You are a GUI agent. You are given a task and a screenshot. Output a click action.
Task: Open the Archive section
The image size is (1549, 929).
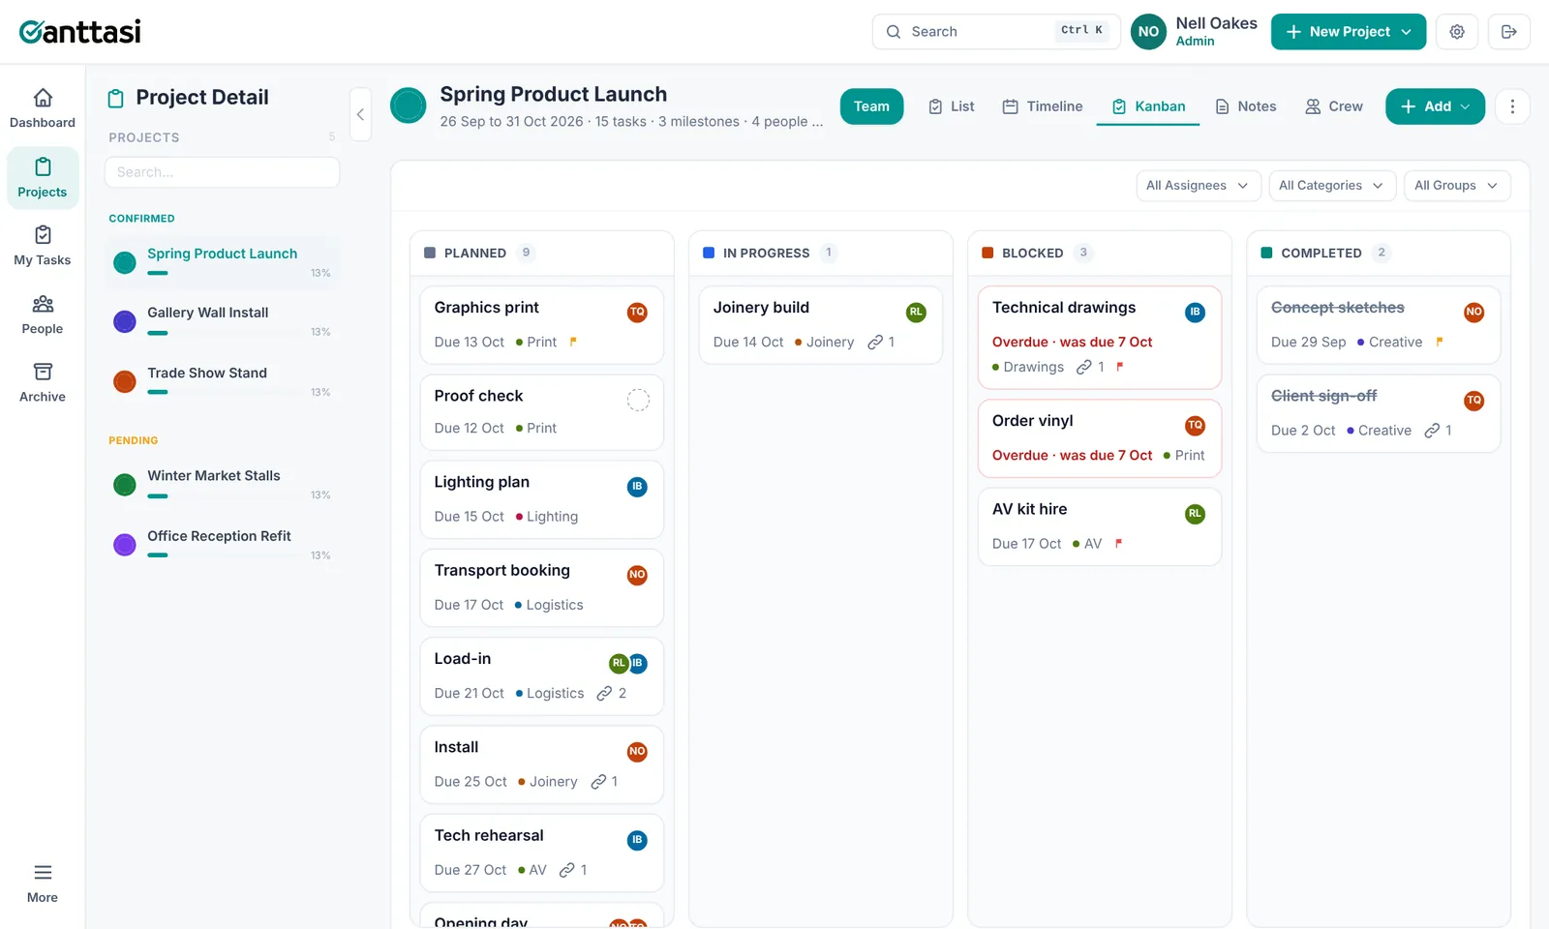[x=43, y=382]
